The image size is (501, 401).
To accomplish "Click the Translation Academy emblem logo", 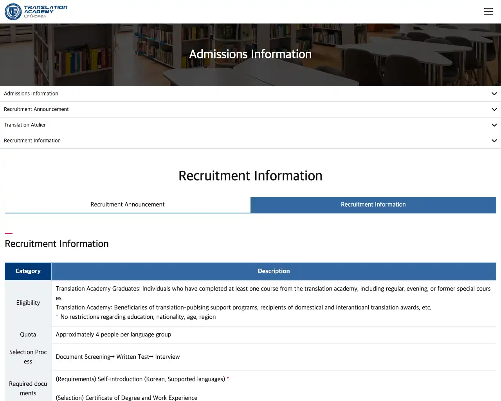I will click(13, 12).
